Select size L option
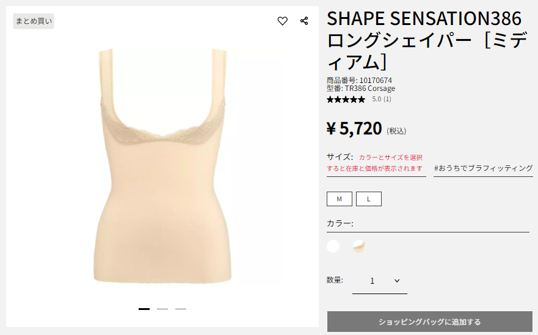The height and width of the screenshot is (335, 538). click(369, 199)
